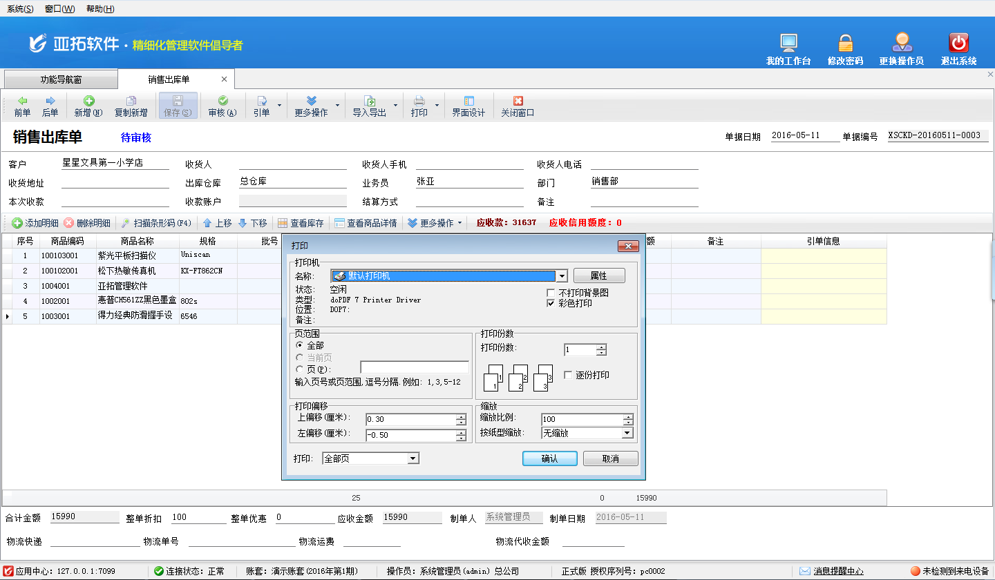Uncheck the 彩色打印 checkbox

[x=551, y=303]
